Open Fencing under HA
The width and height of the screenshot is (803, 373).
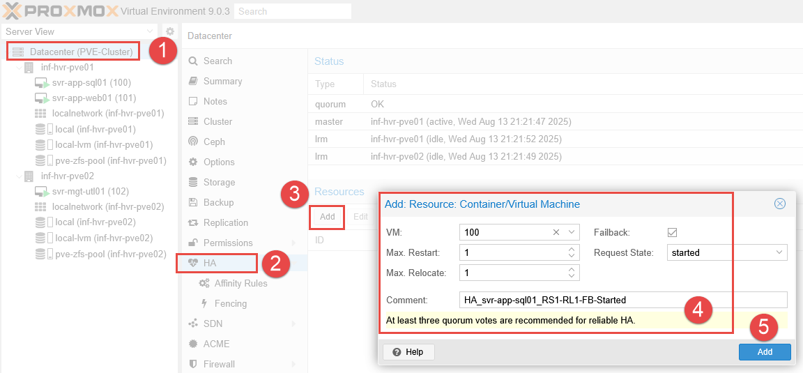click(230, 303)
